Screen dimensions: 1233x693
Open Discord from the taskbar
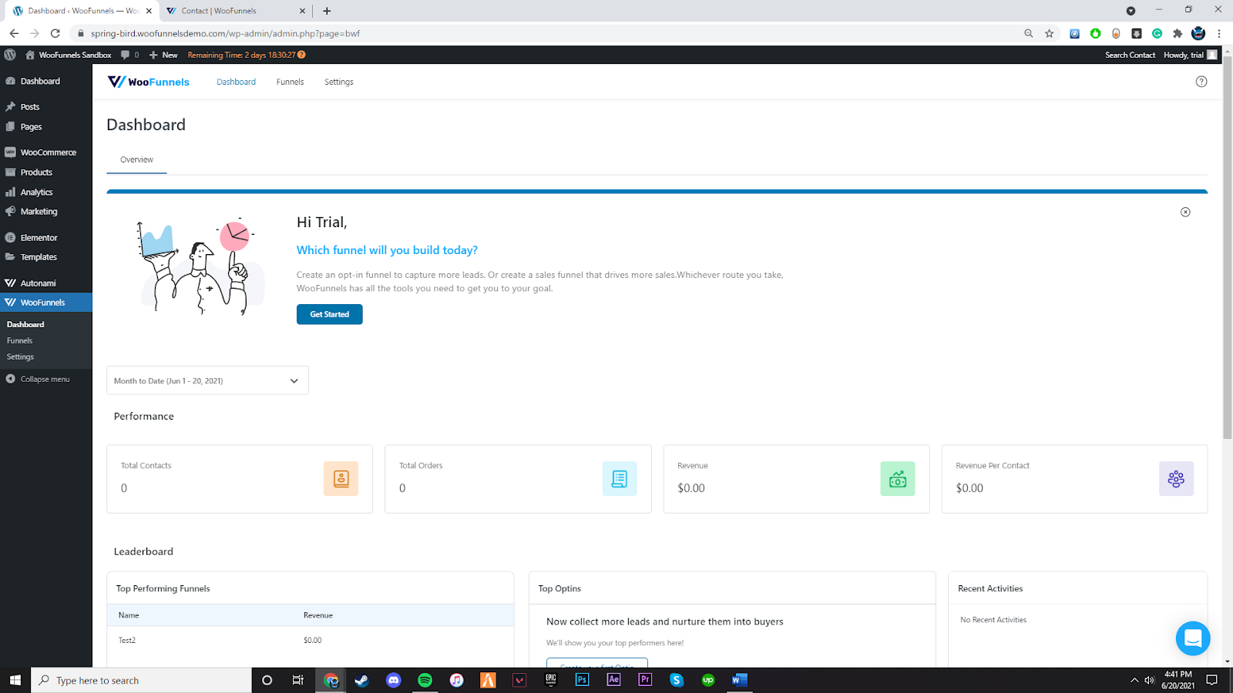point(394,680)
